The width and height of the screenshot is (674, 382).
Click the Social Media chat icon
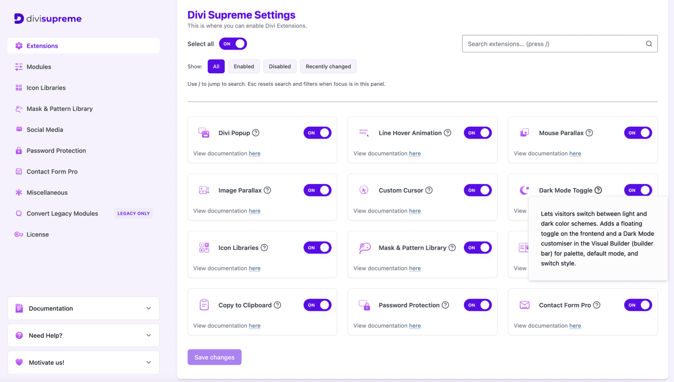click(x=19, y=129)
